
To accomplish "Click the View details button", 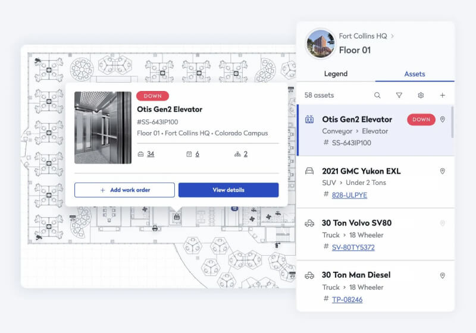I will 228,190.
